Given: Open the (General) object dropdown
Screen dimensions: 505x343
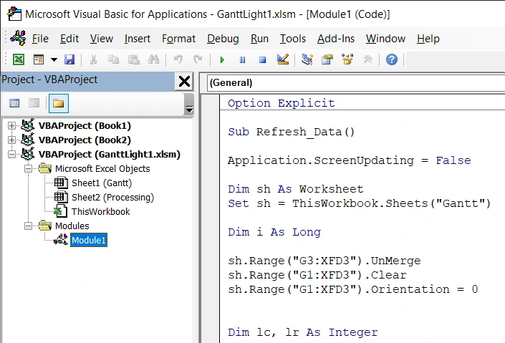Looking at the screenshot, I should click(356, 83).
